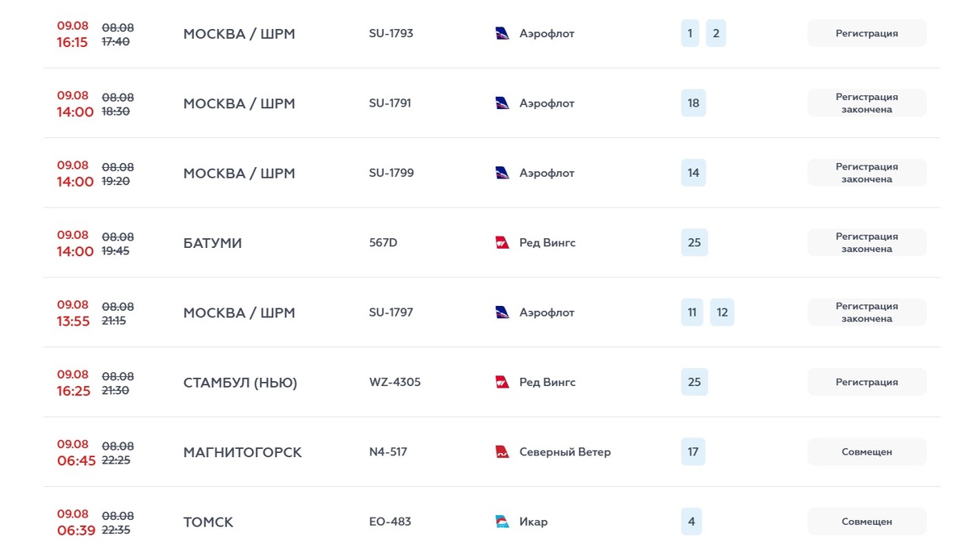Open МАГНИТОГОРСК flight details
Screen dimensions: 969x549
(242, 452)
